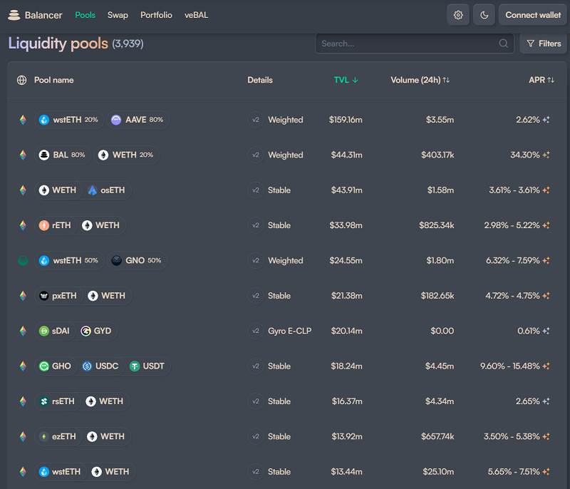
Task: Click rETH token icon
Action: 44,225
